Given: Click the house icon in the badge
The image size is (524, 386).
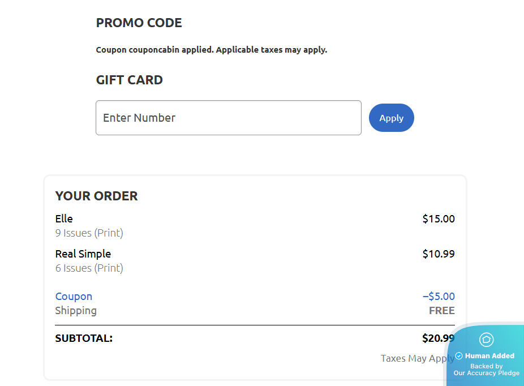Looking at the screenshot, I should point(486,340).
